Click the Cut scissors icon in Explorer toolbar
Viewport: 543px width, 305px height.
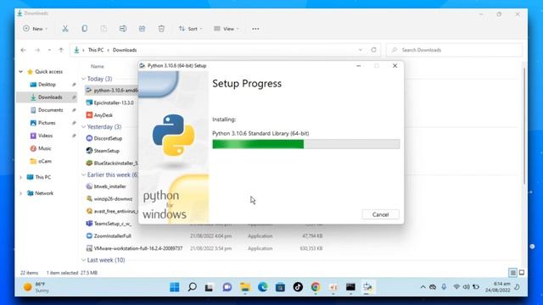pyautogui.click(x=65, y=29)
